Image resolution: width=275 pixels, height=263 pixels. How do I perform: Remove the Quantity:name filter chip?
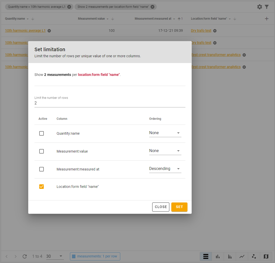tap(69, 7)
